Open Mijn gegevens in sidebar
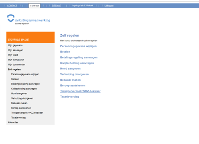This screenshot has height=144, width=199. tap(15, 45)
